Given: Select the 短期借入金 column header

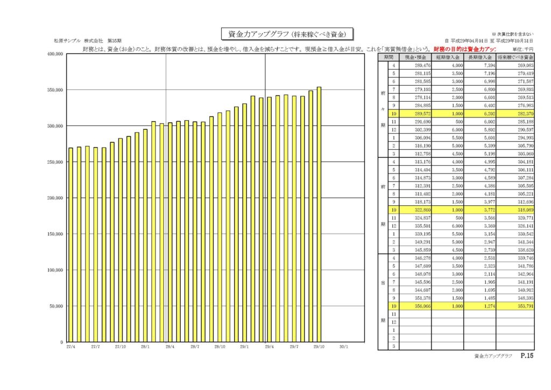Looking at the screenshot, I should [x=447, y=57].
